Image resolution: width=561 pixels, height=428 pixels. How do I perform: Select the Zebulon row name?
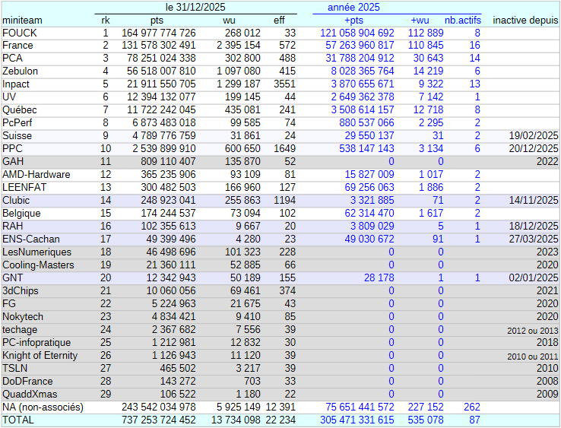(20, 71)
